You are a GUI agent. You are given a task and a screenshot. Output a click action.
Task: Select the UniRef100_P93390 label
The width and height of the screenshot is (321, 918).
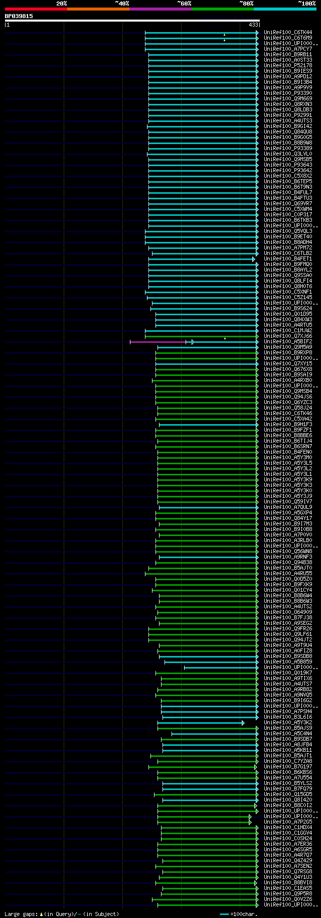pos(288,93)
